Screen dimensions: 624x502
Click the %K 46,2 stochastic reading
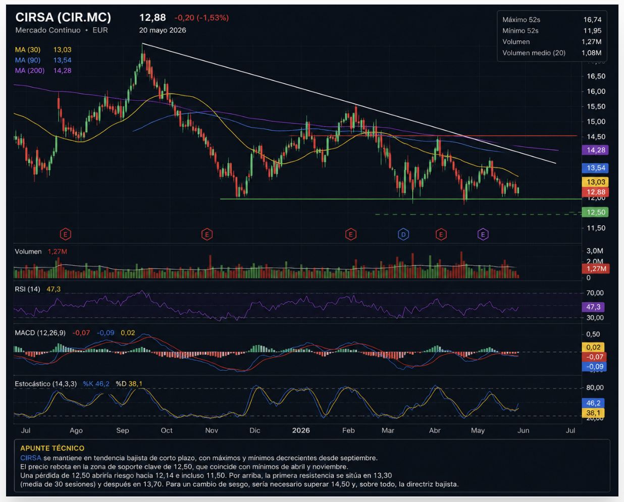(x=96, y=384)
